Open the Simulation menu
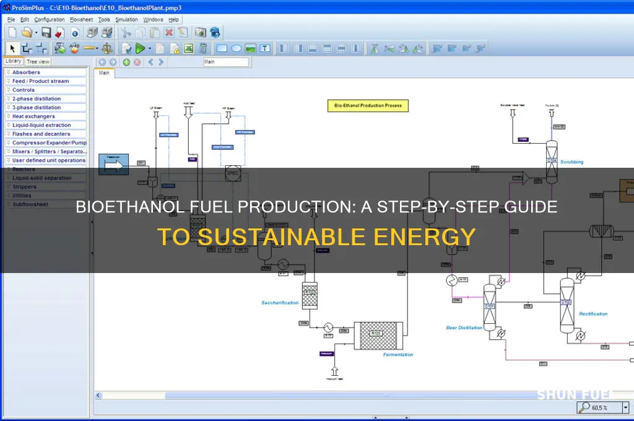Image resolution: width=634 pixels, height=421 pixels. coord(126,19)
